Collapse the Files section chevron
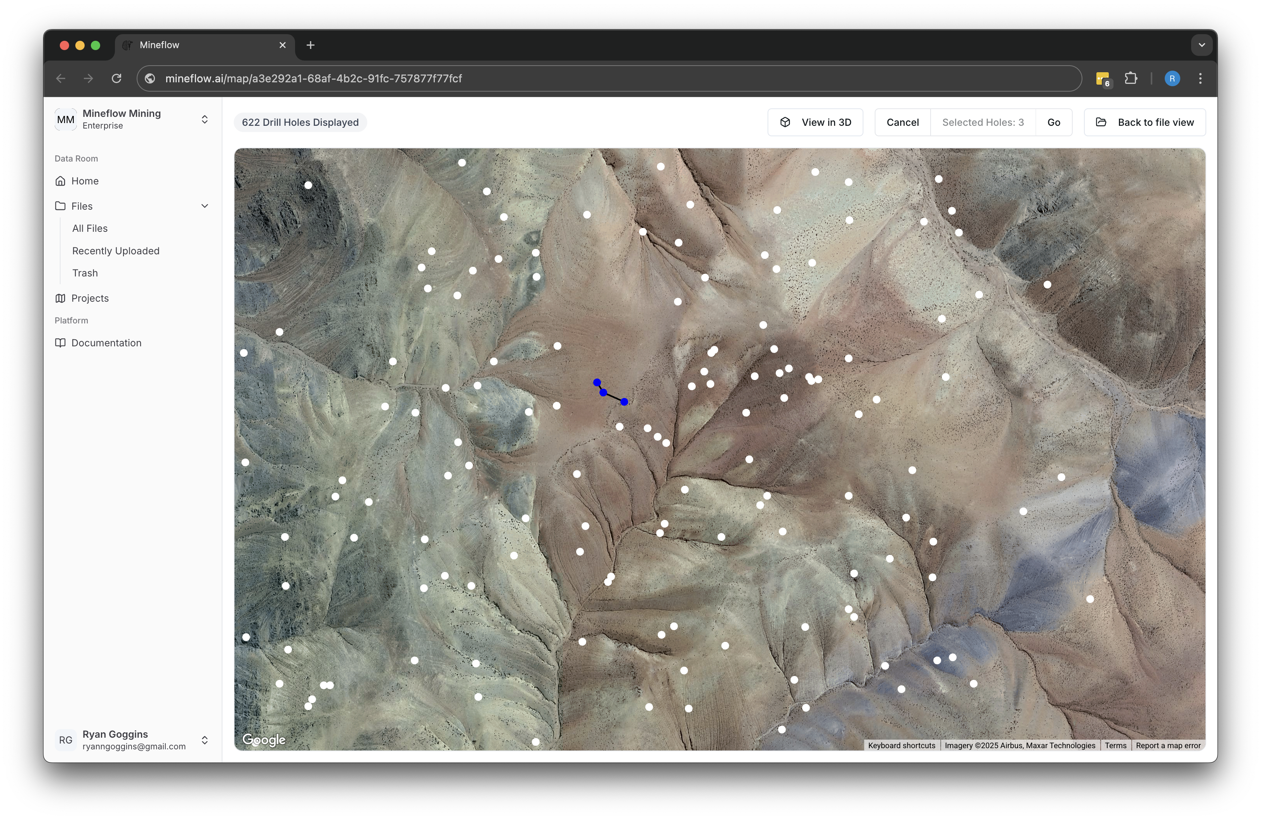 [205, 206]
